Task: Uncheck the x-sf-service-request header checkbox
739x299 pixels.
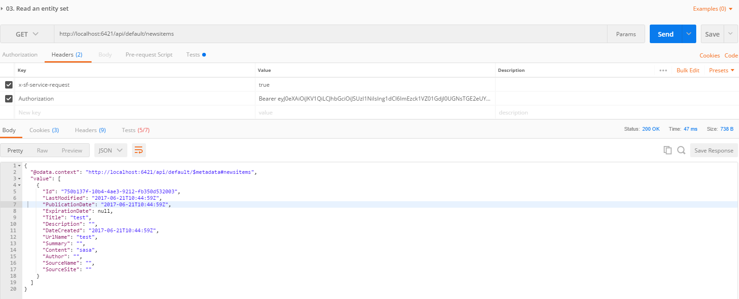Action: click(x=9, y=85)
